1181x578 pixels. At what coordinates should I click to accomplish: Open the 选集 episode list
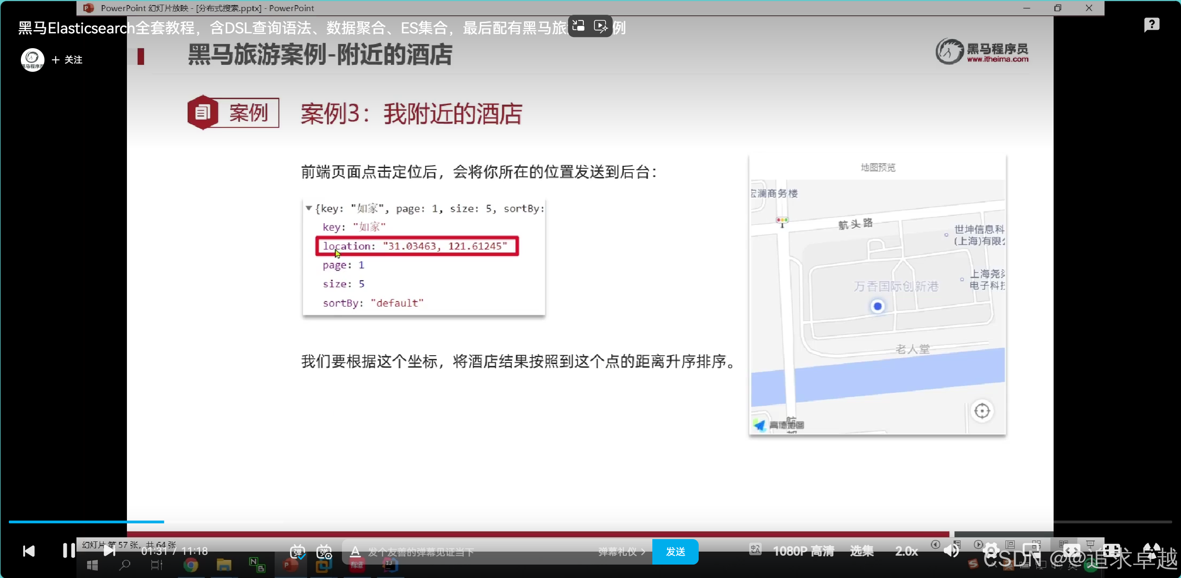click(862, 551)
